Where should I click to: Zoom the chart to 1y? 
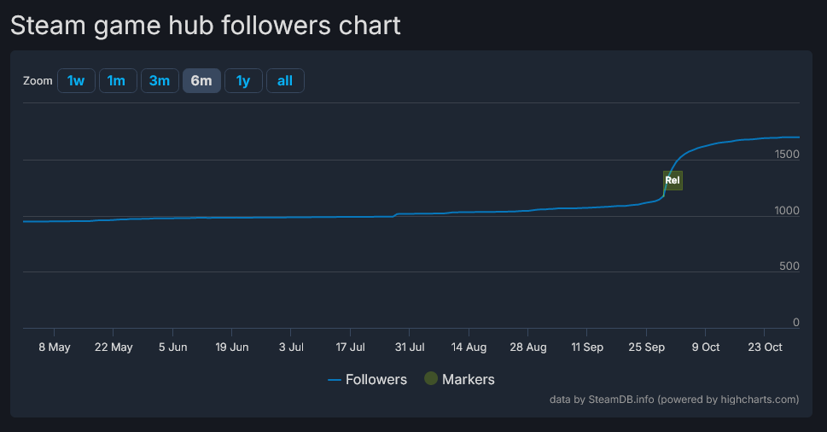pyautogui.click(x=243, y=81)
